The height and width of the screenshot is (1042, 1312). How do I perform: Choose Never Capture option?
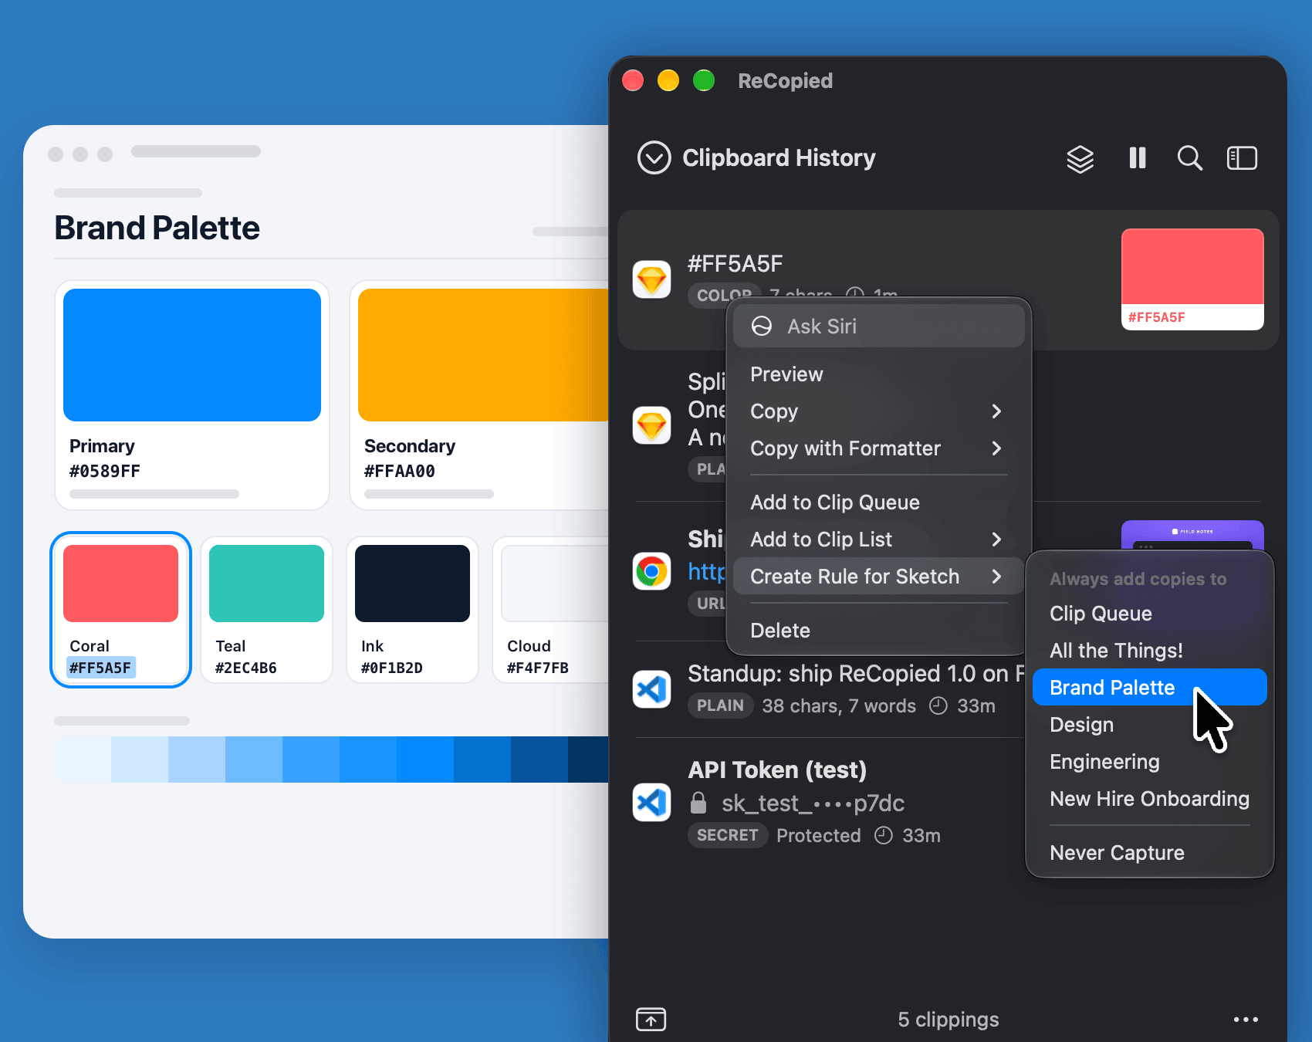click(x=1149, y=853)
